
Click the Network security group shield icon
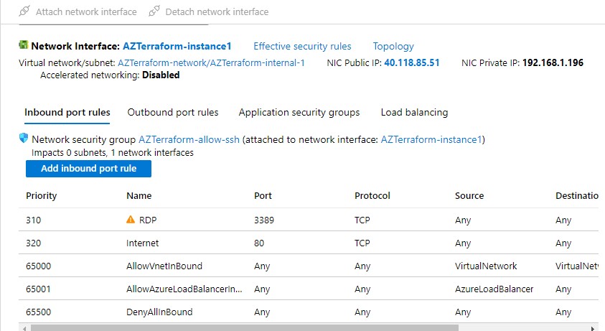coord(24,139)
